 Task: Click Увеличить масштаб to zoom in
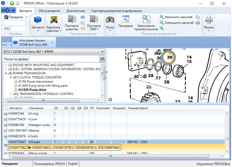point(176,17)
